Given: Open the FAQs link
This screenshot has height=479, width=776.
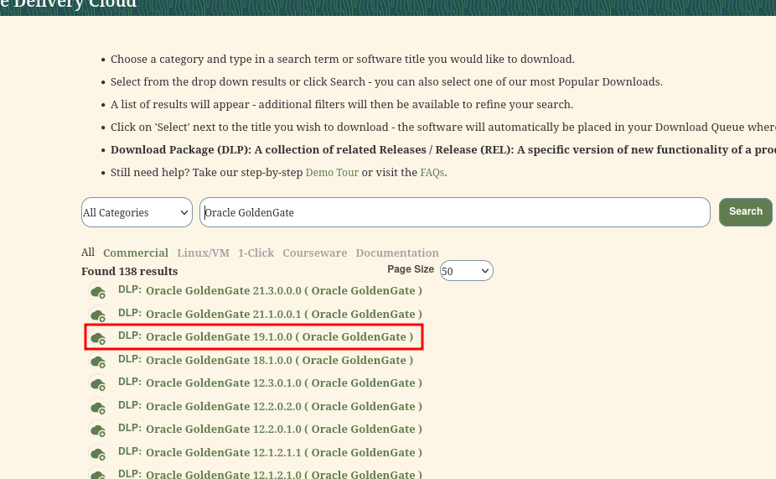Looking at the screenshot, I should [x=432, y=172].
